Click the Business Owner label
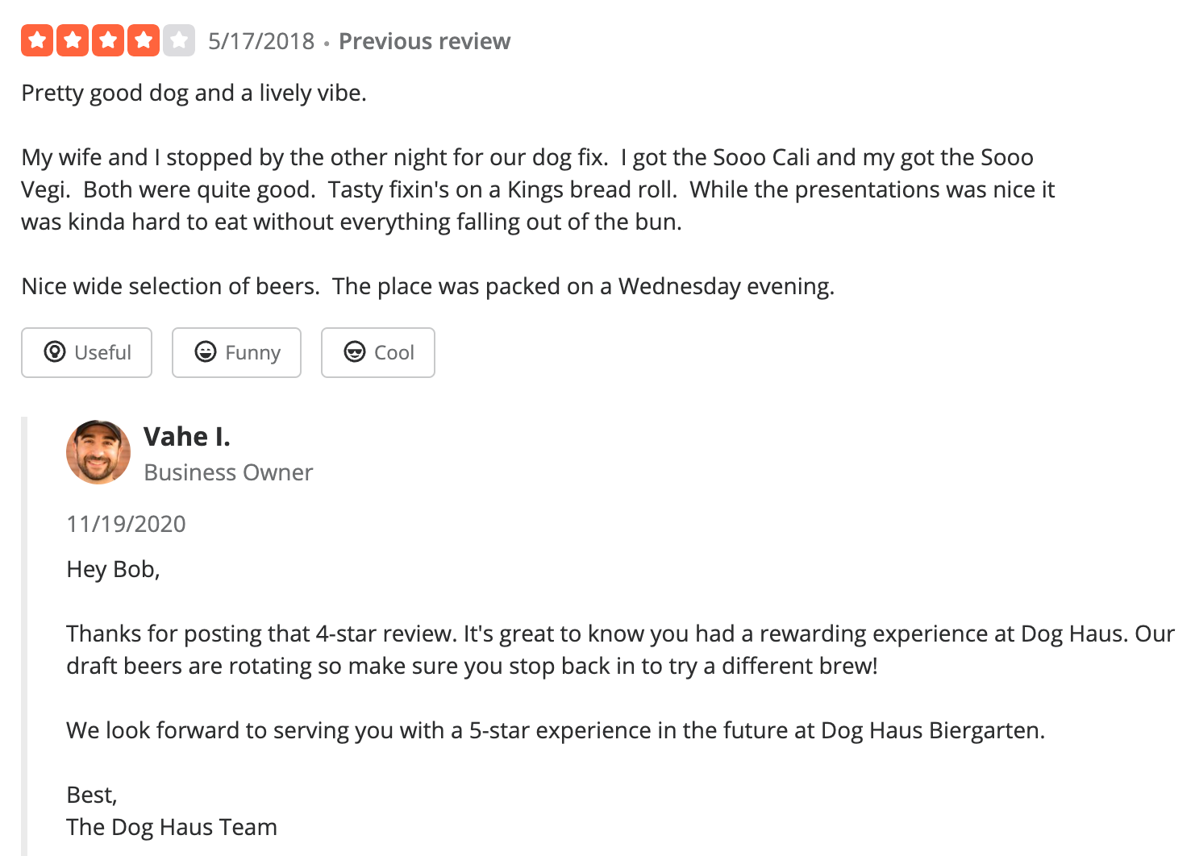1195x856 pixels. (x=228, y=472)
